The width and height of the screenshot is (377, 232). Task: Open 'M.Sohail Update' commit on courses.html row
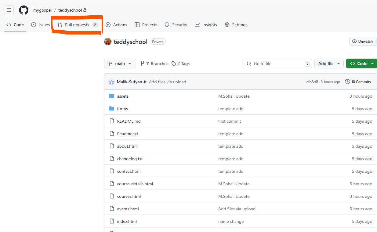(234, 196)
